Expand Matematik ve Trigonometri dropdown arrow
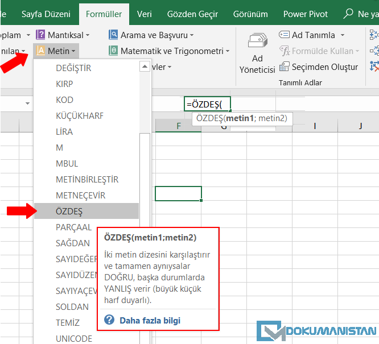This screenshot has width=379, height=344. (228, 51)
